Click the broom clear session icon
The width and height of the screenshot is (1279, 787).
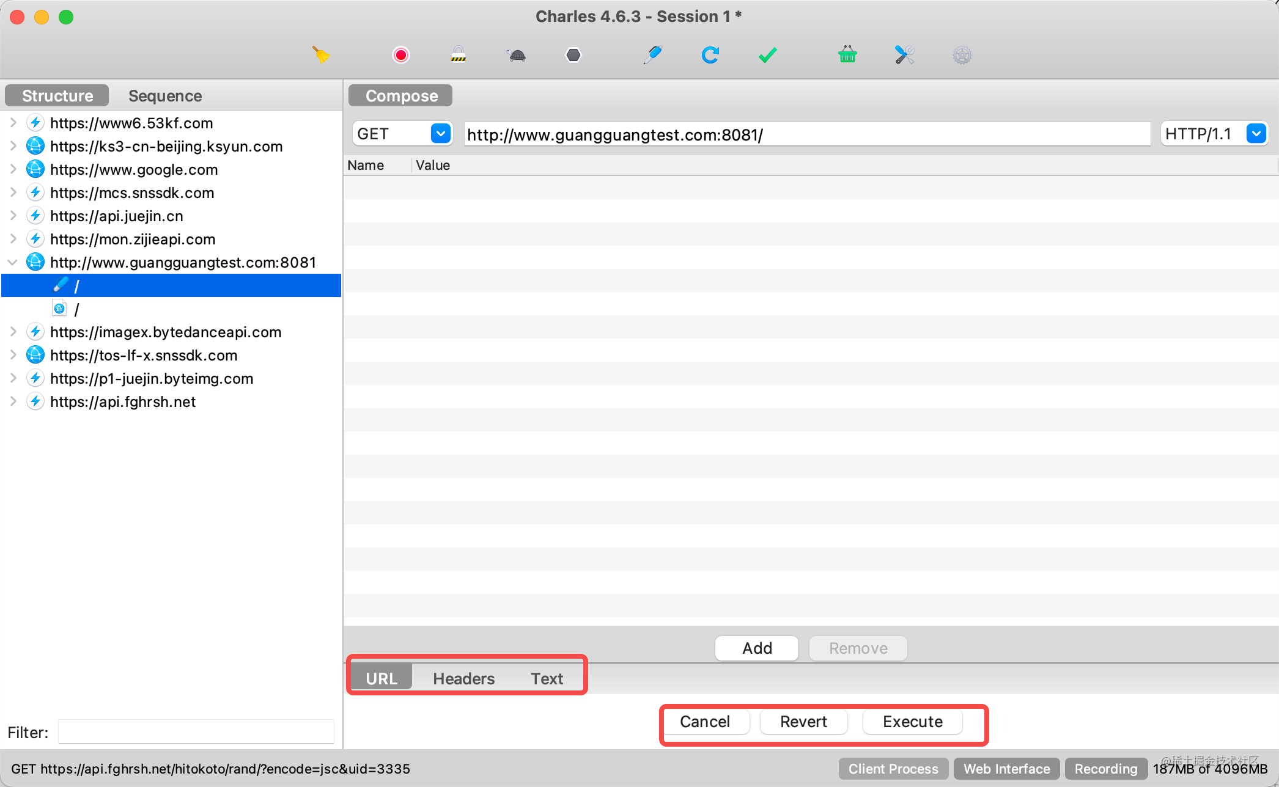(x=321, y=55)
